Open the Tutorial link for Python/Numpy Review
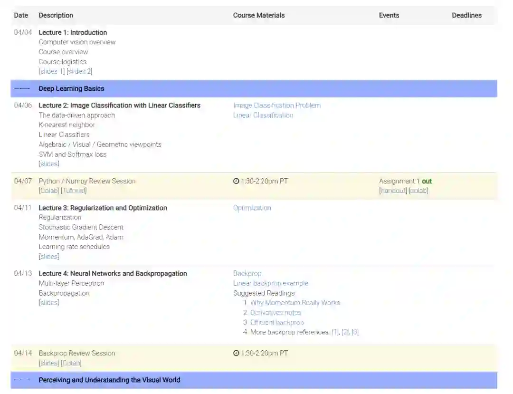Viewport: 513px width, 394px height. (x=74, y=191)
